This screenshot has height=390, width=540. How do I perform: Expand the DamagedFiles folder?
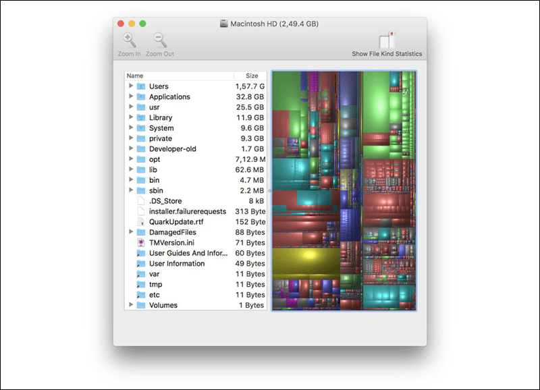click(130, 232)
